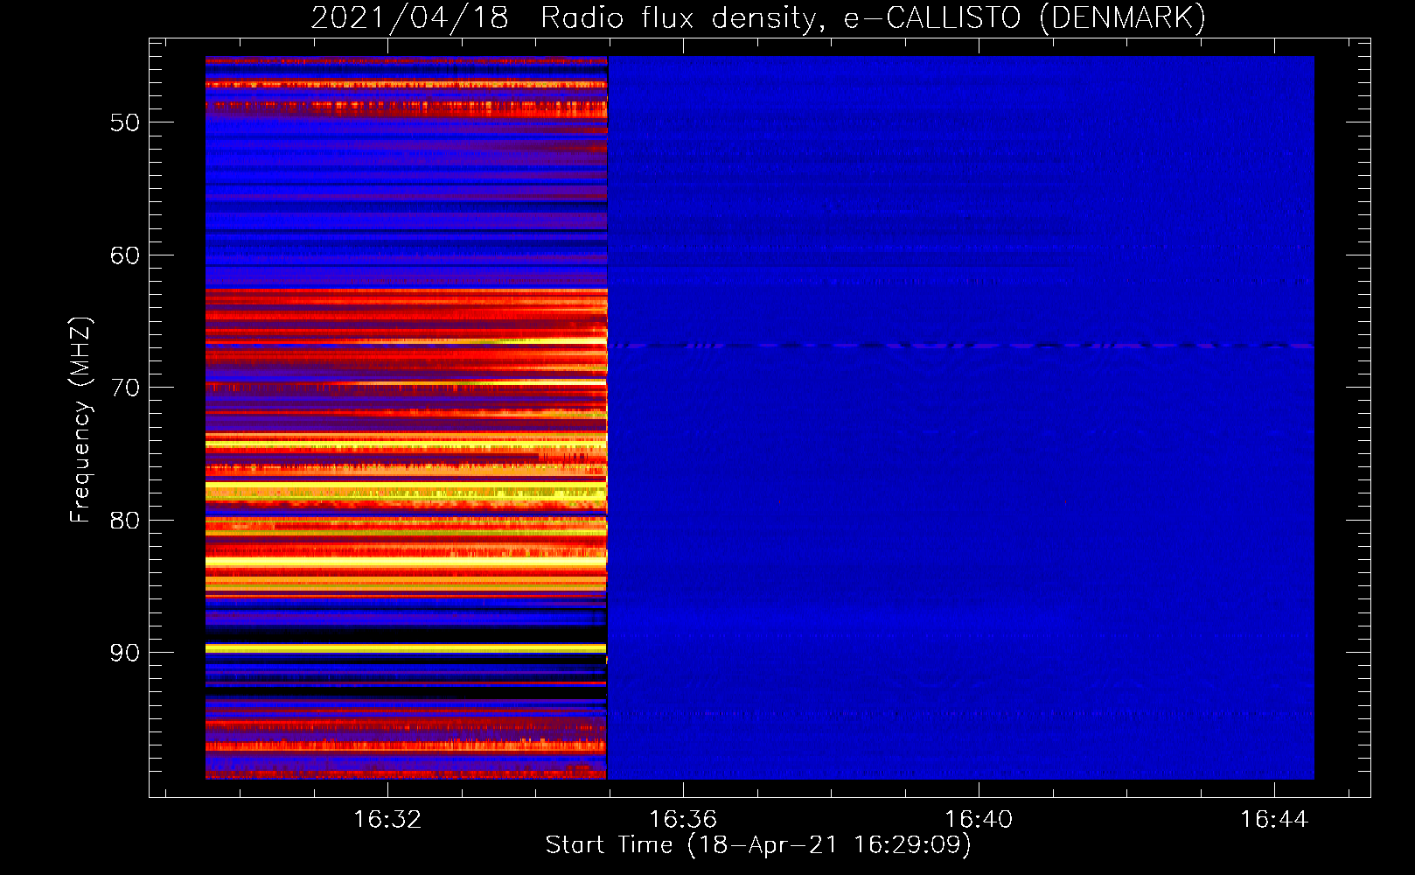Viewport: 1415px width, 875px height.
Task: Click the 60 frequency tick label
Action: coord(125,255)
